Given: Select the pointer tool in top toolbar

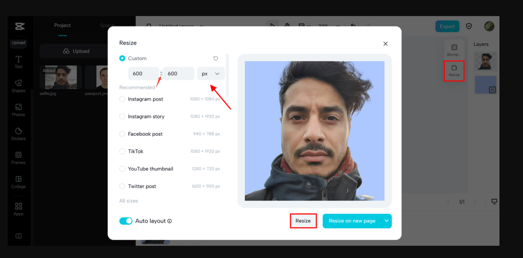Looking at the screenshot, I should [273, 26].
